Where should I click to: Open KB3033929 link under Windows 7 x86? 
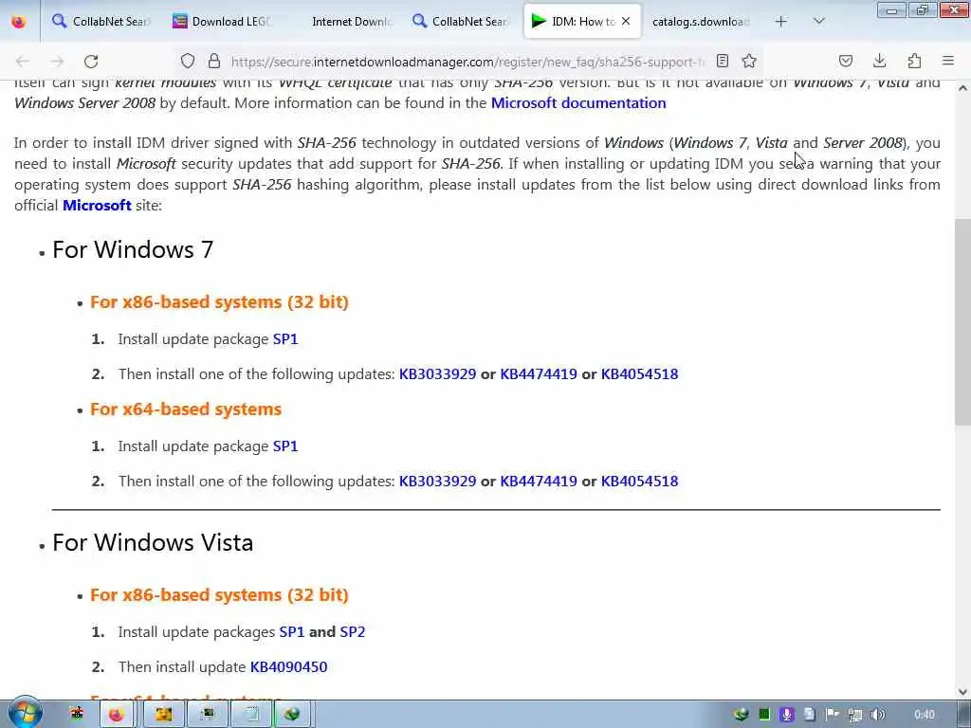pyautogui.click(x=437, y=373)
